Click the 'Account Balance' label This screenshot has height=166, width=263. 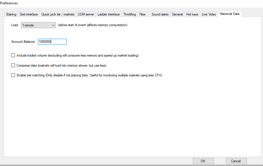coord(23,42)
